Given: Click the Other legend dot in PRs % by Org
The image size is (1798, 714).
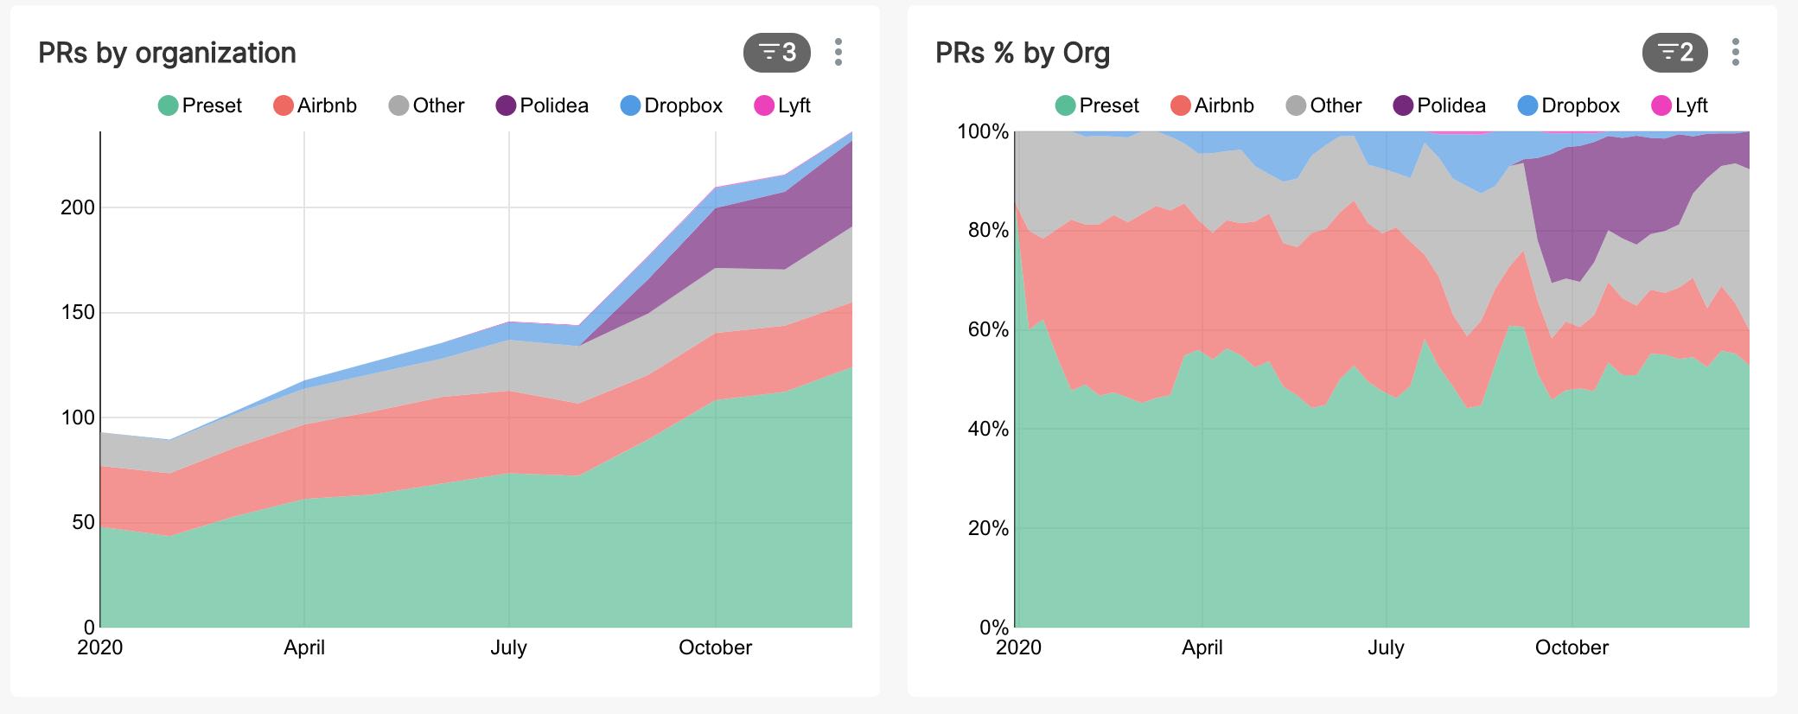Looking at the screenshot, I should (1296, 105).
